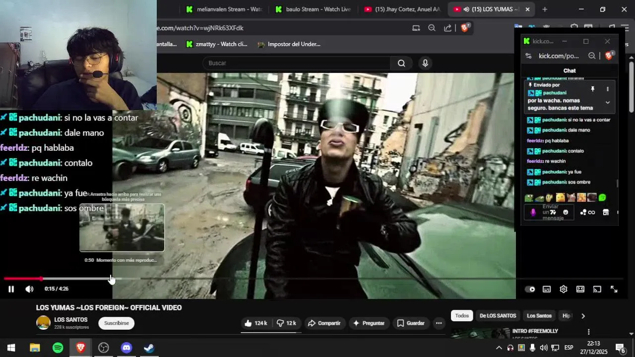The width and height of the screenshot is (635, 357).
Task: Dislike the video with 12 k count
Action: coord(286,323)
